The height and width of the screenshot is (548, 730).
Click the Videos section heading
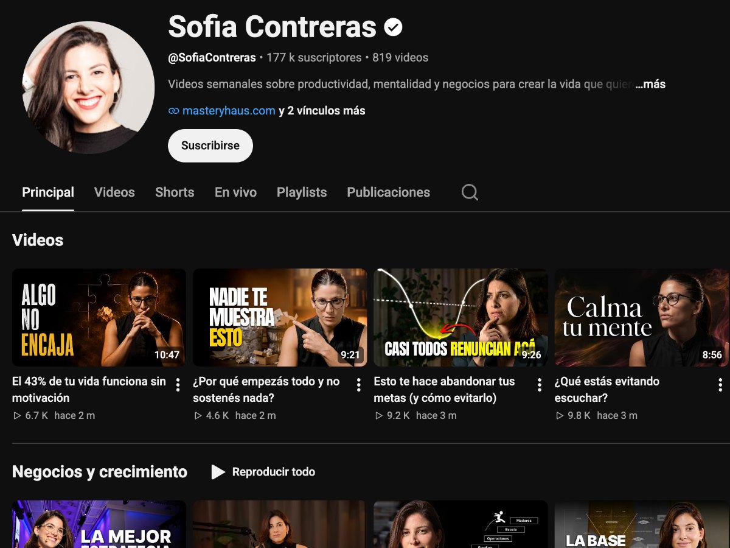pos(38,240)
